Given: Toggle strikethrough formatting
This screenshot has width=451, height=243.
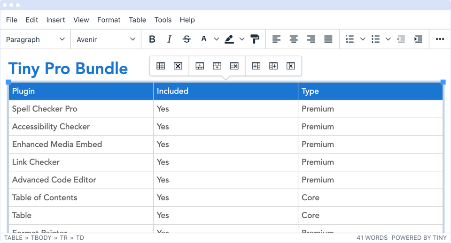Looking at the screenshot, I should pos(187,39).
